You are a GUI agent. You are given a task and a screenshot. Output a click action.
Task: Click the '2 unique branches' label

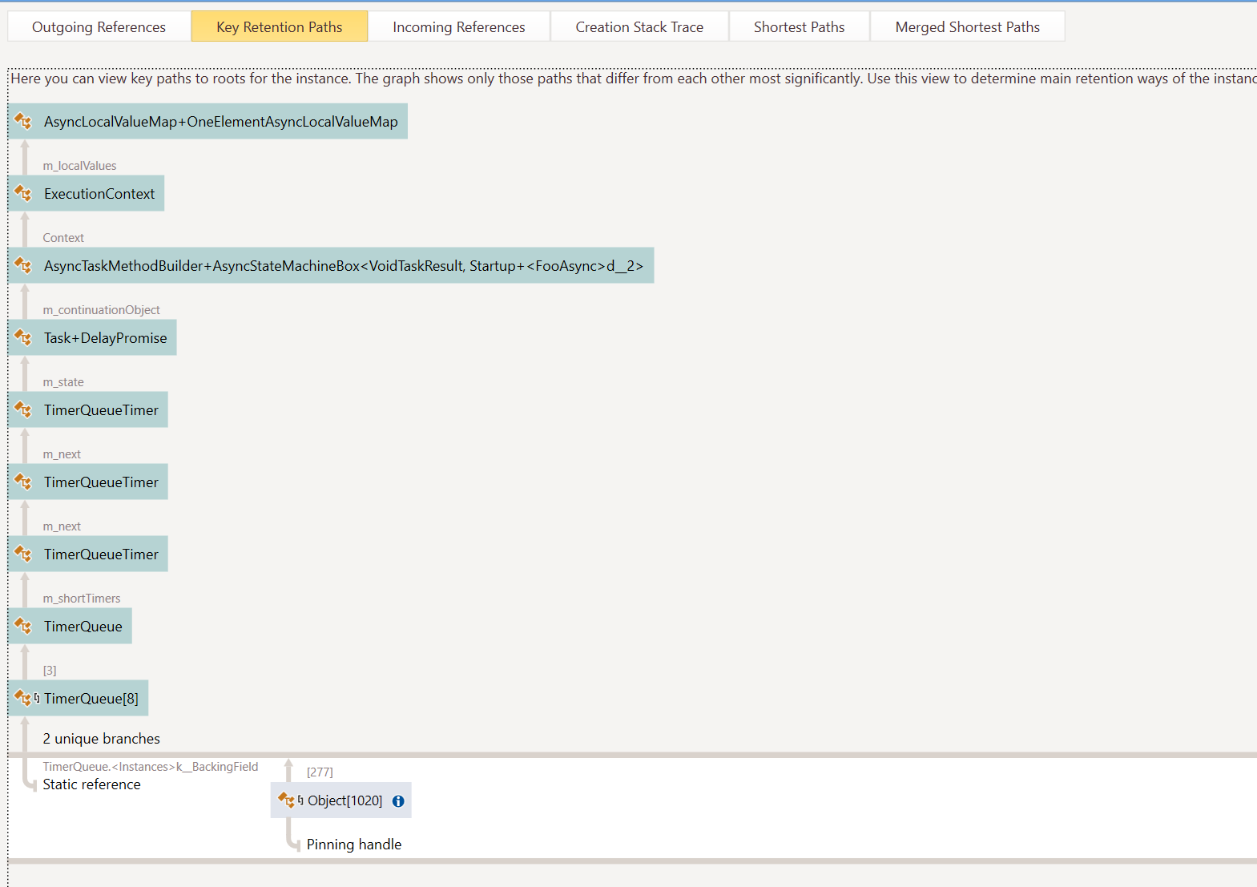(102, 739)
